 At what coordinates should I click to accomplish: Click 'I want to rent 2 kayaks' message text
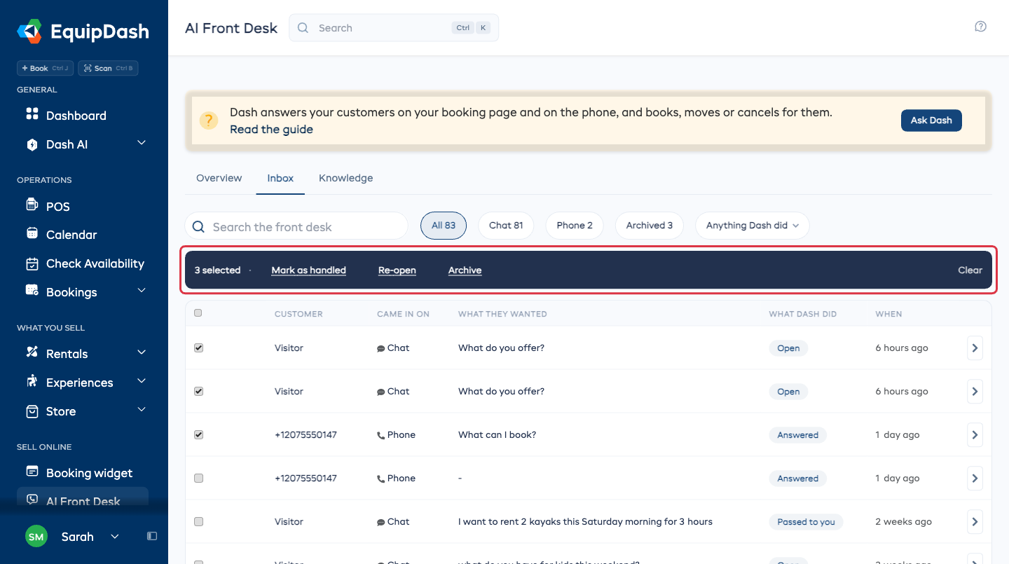tap(585, 522)
